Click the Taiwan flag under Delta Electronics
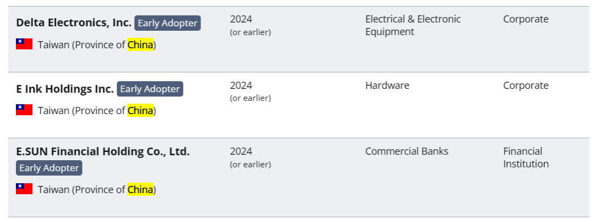Image resolution: width=593 pixels, height=220 pixels. (24, 44)
